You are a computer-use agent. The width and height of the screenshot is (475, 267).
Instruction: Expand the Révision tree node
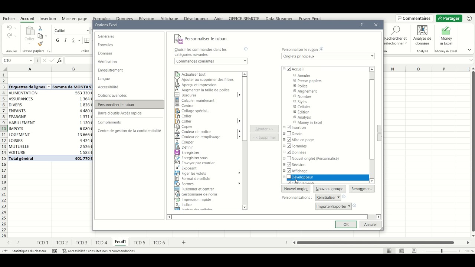pyautogui.click(x=284, y=165)
